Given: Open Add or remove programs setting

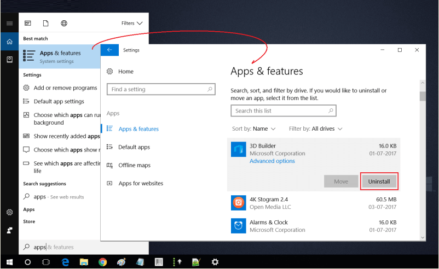Looking at the screenshot, I should pos(60,88).
